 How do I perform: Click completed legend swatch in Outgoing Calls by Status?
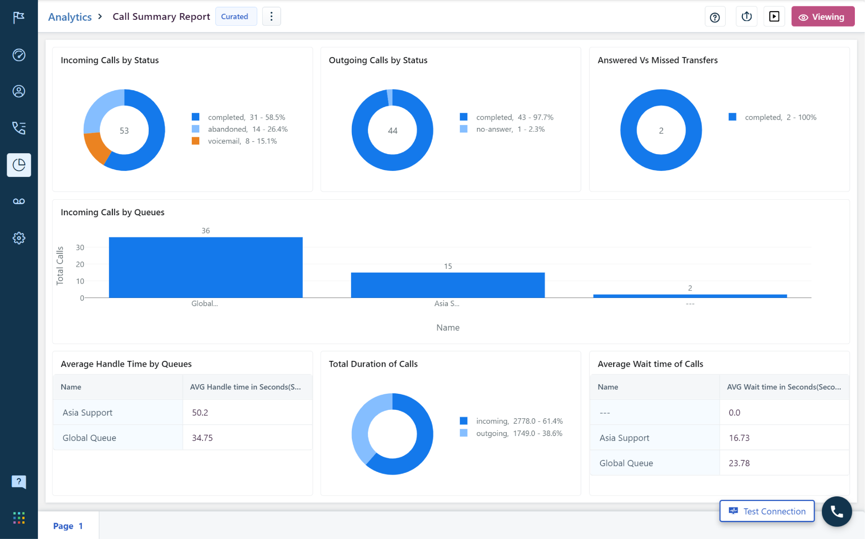[464, 117]
